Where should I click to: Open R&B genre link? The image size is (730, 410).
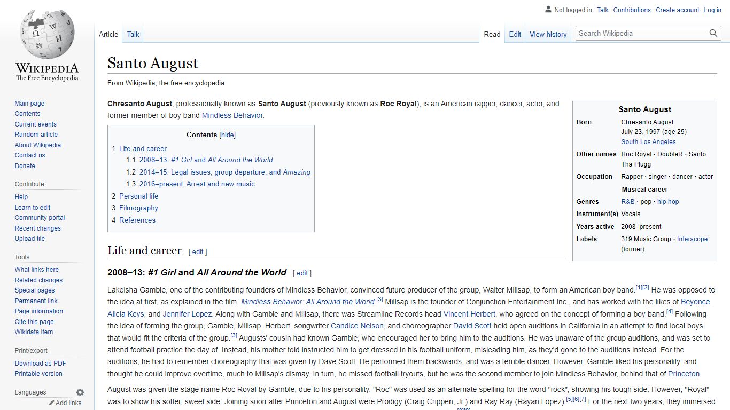pyautogui.click(x=628, y=202)
